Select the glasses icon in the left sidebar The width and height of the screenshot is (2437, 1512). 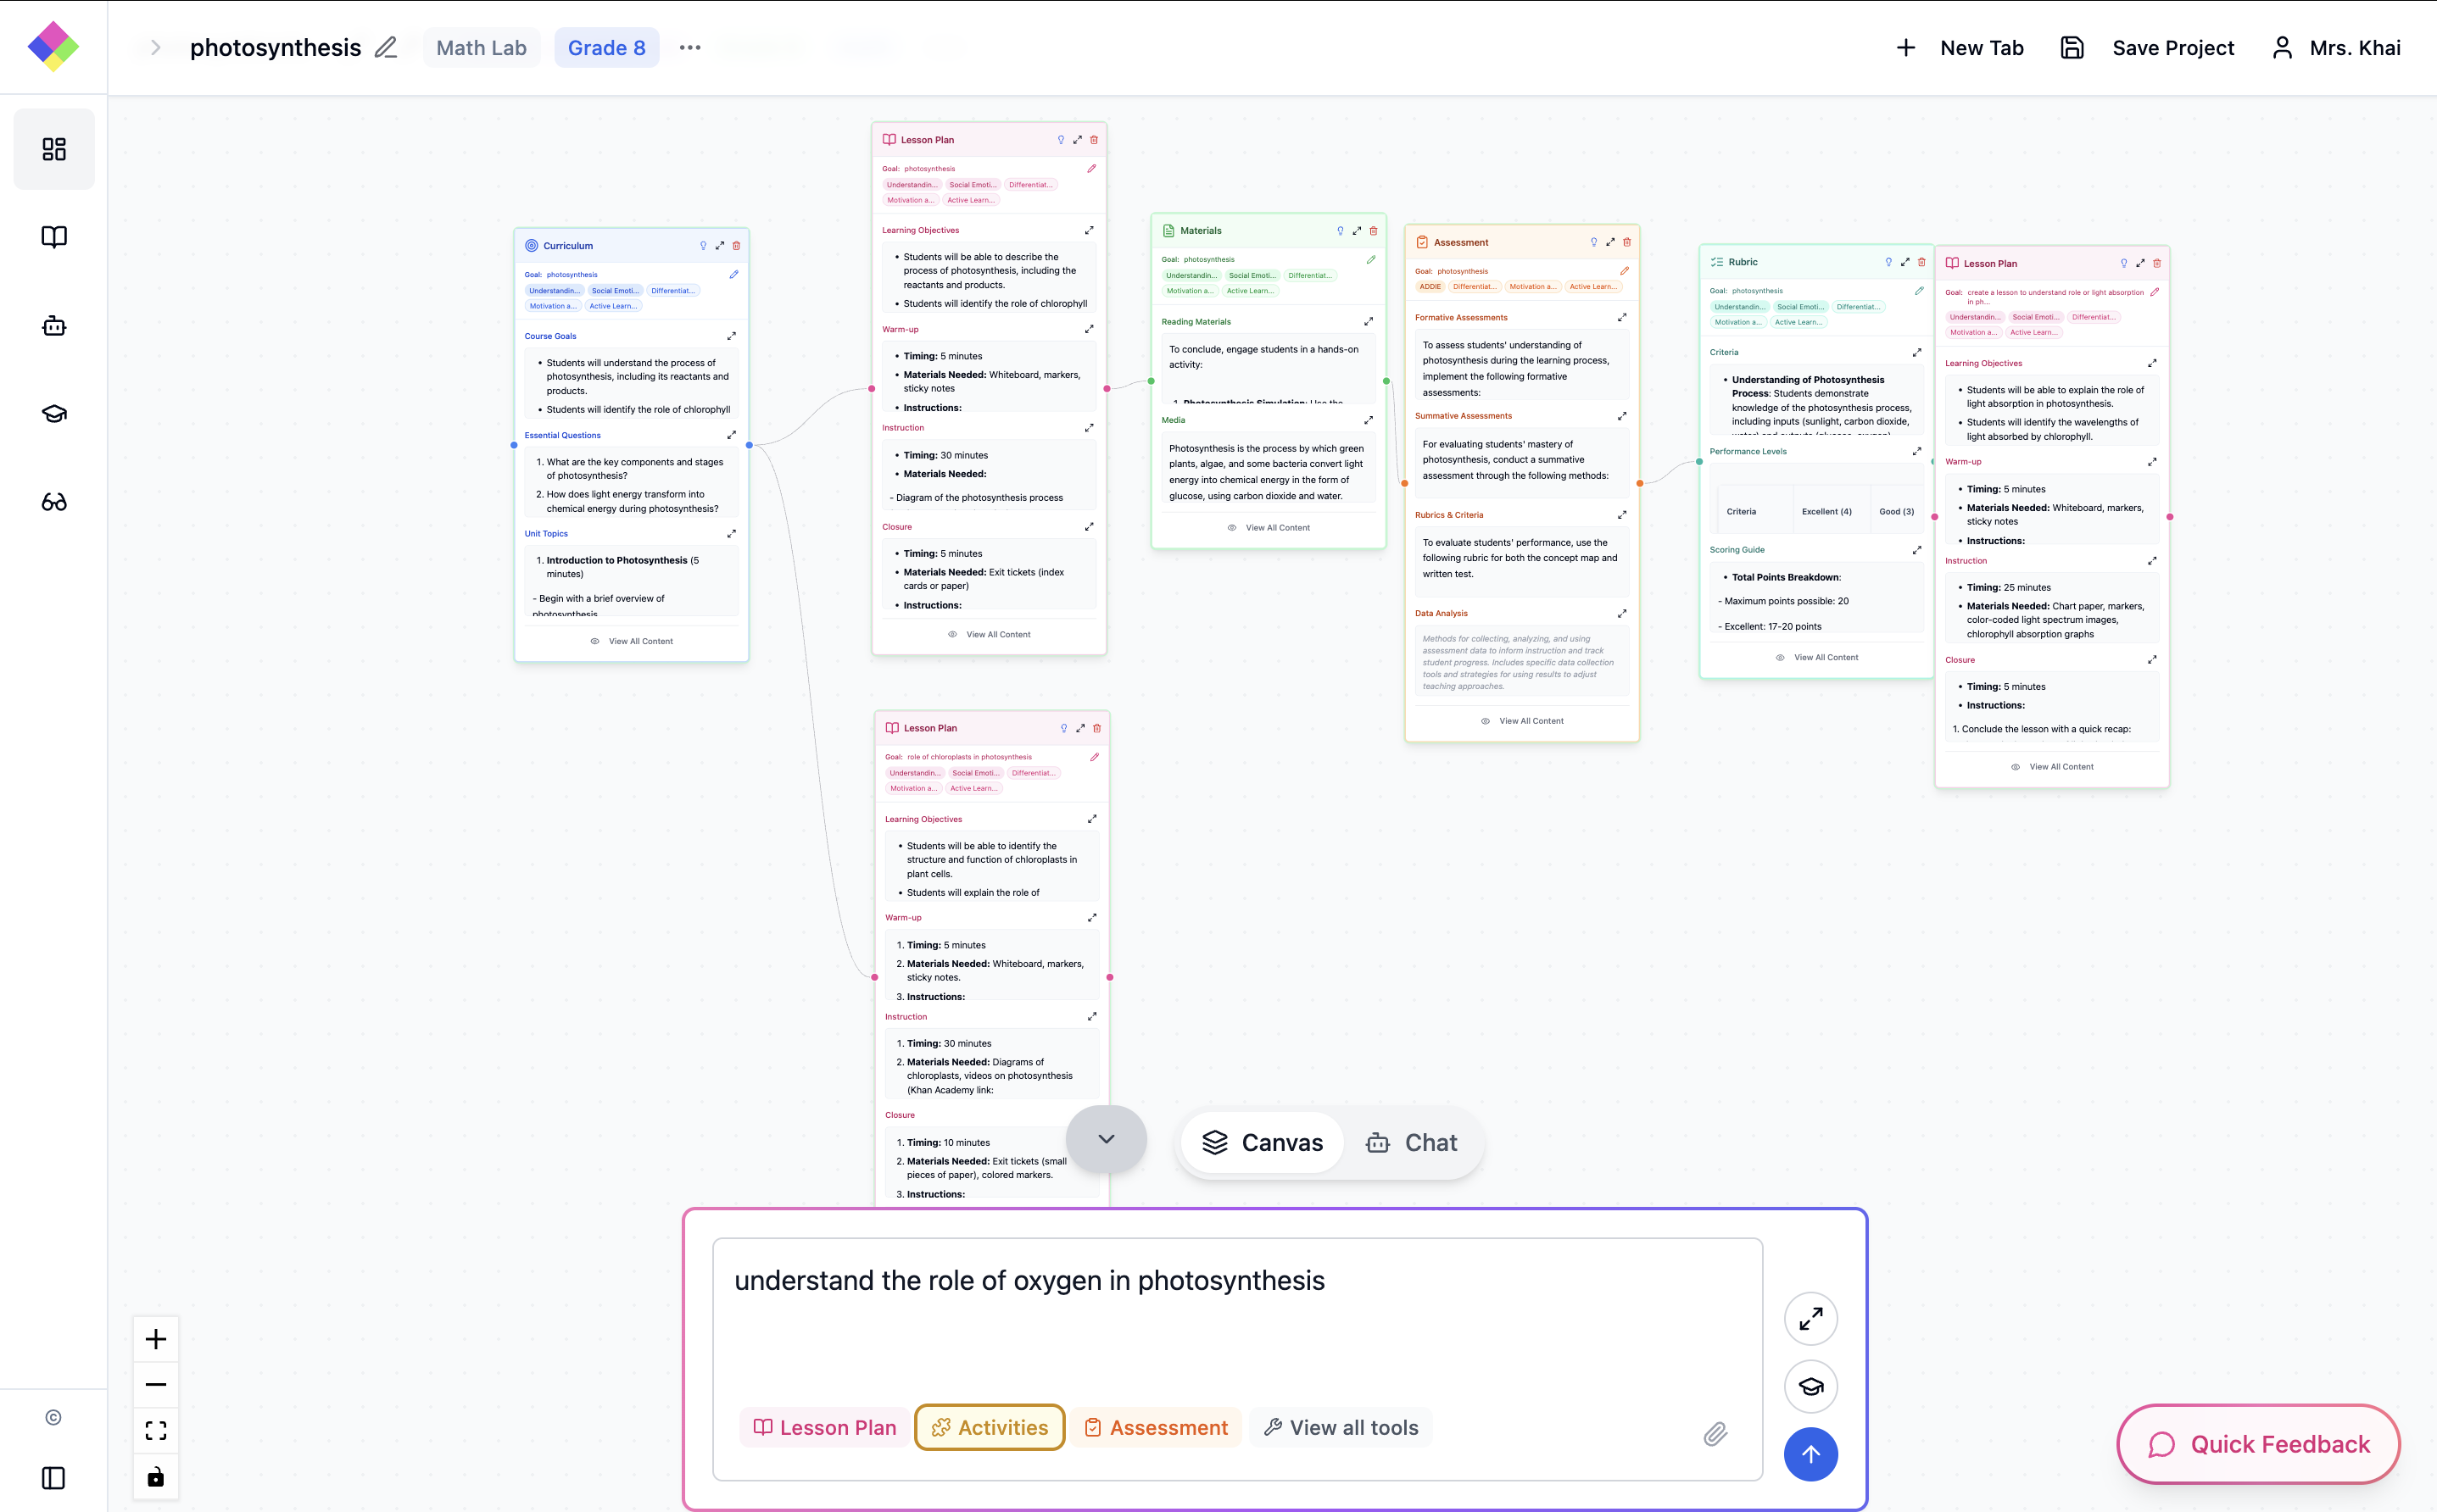pos(53,502)
